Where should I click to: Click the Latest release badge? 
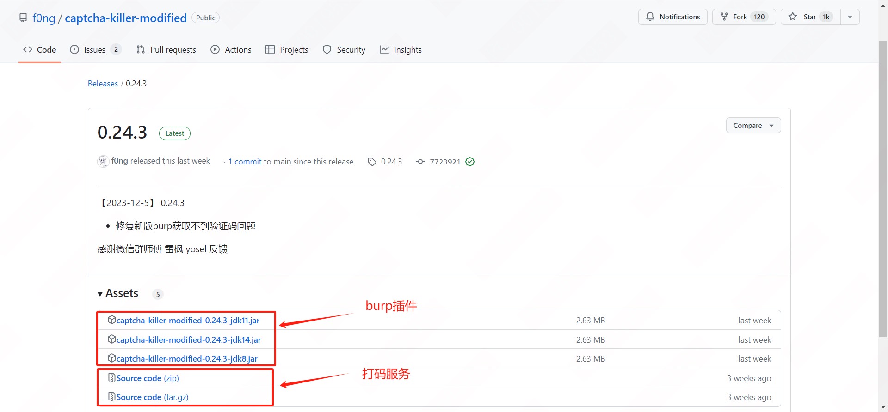[x=175, y=133]
